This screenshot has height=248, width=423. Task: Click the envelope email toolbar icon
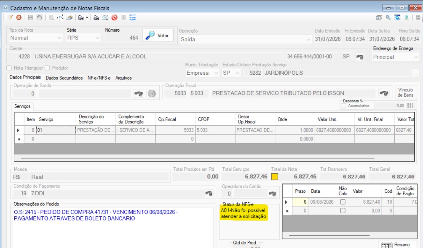click(x=105, y=18)
